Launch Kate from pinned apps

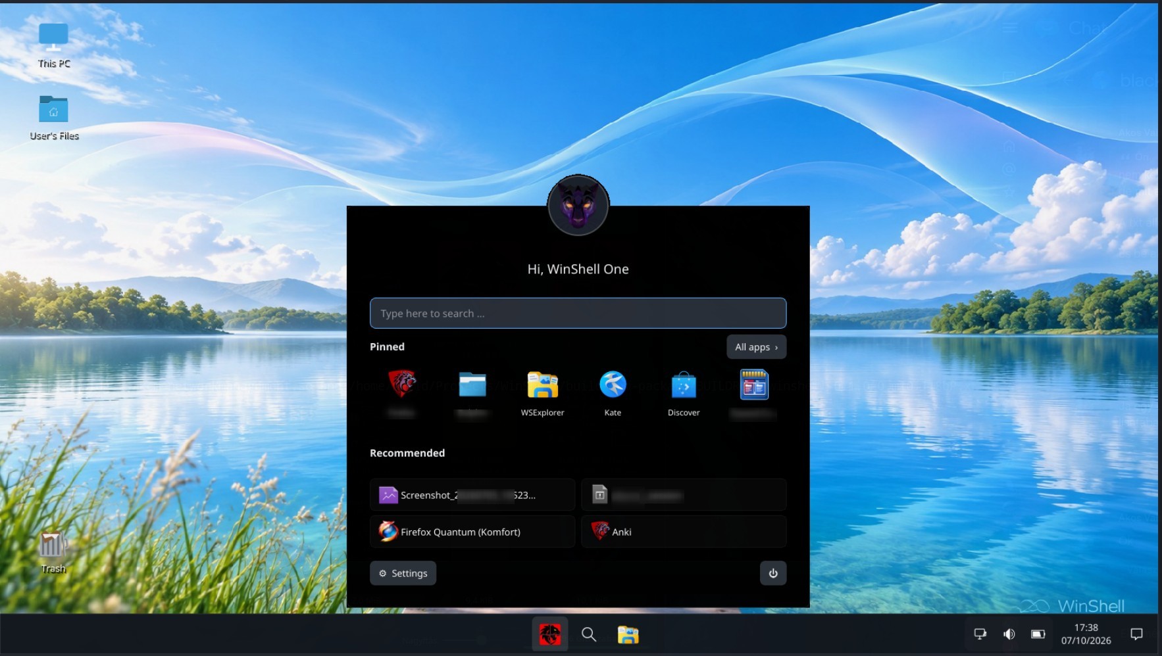(613, 392)
